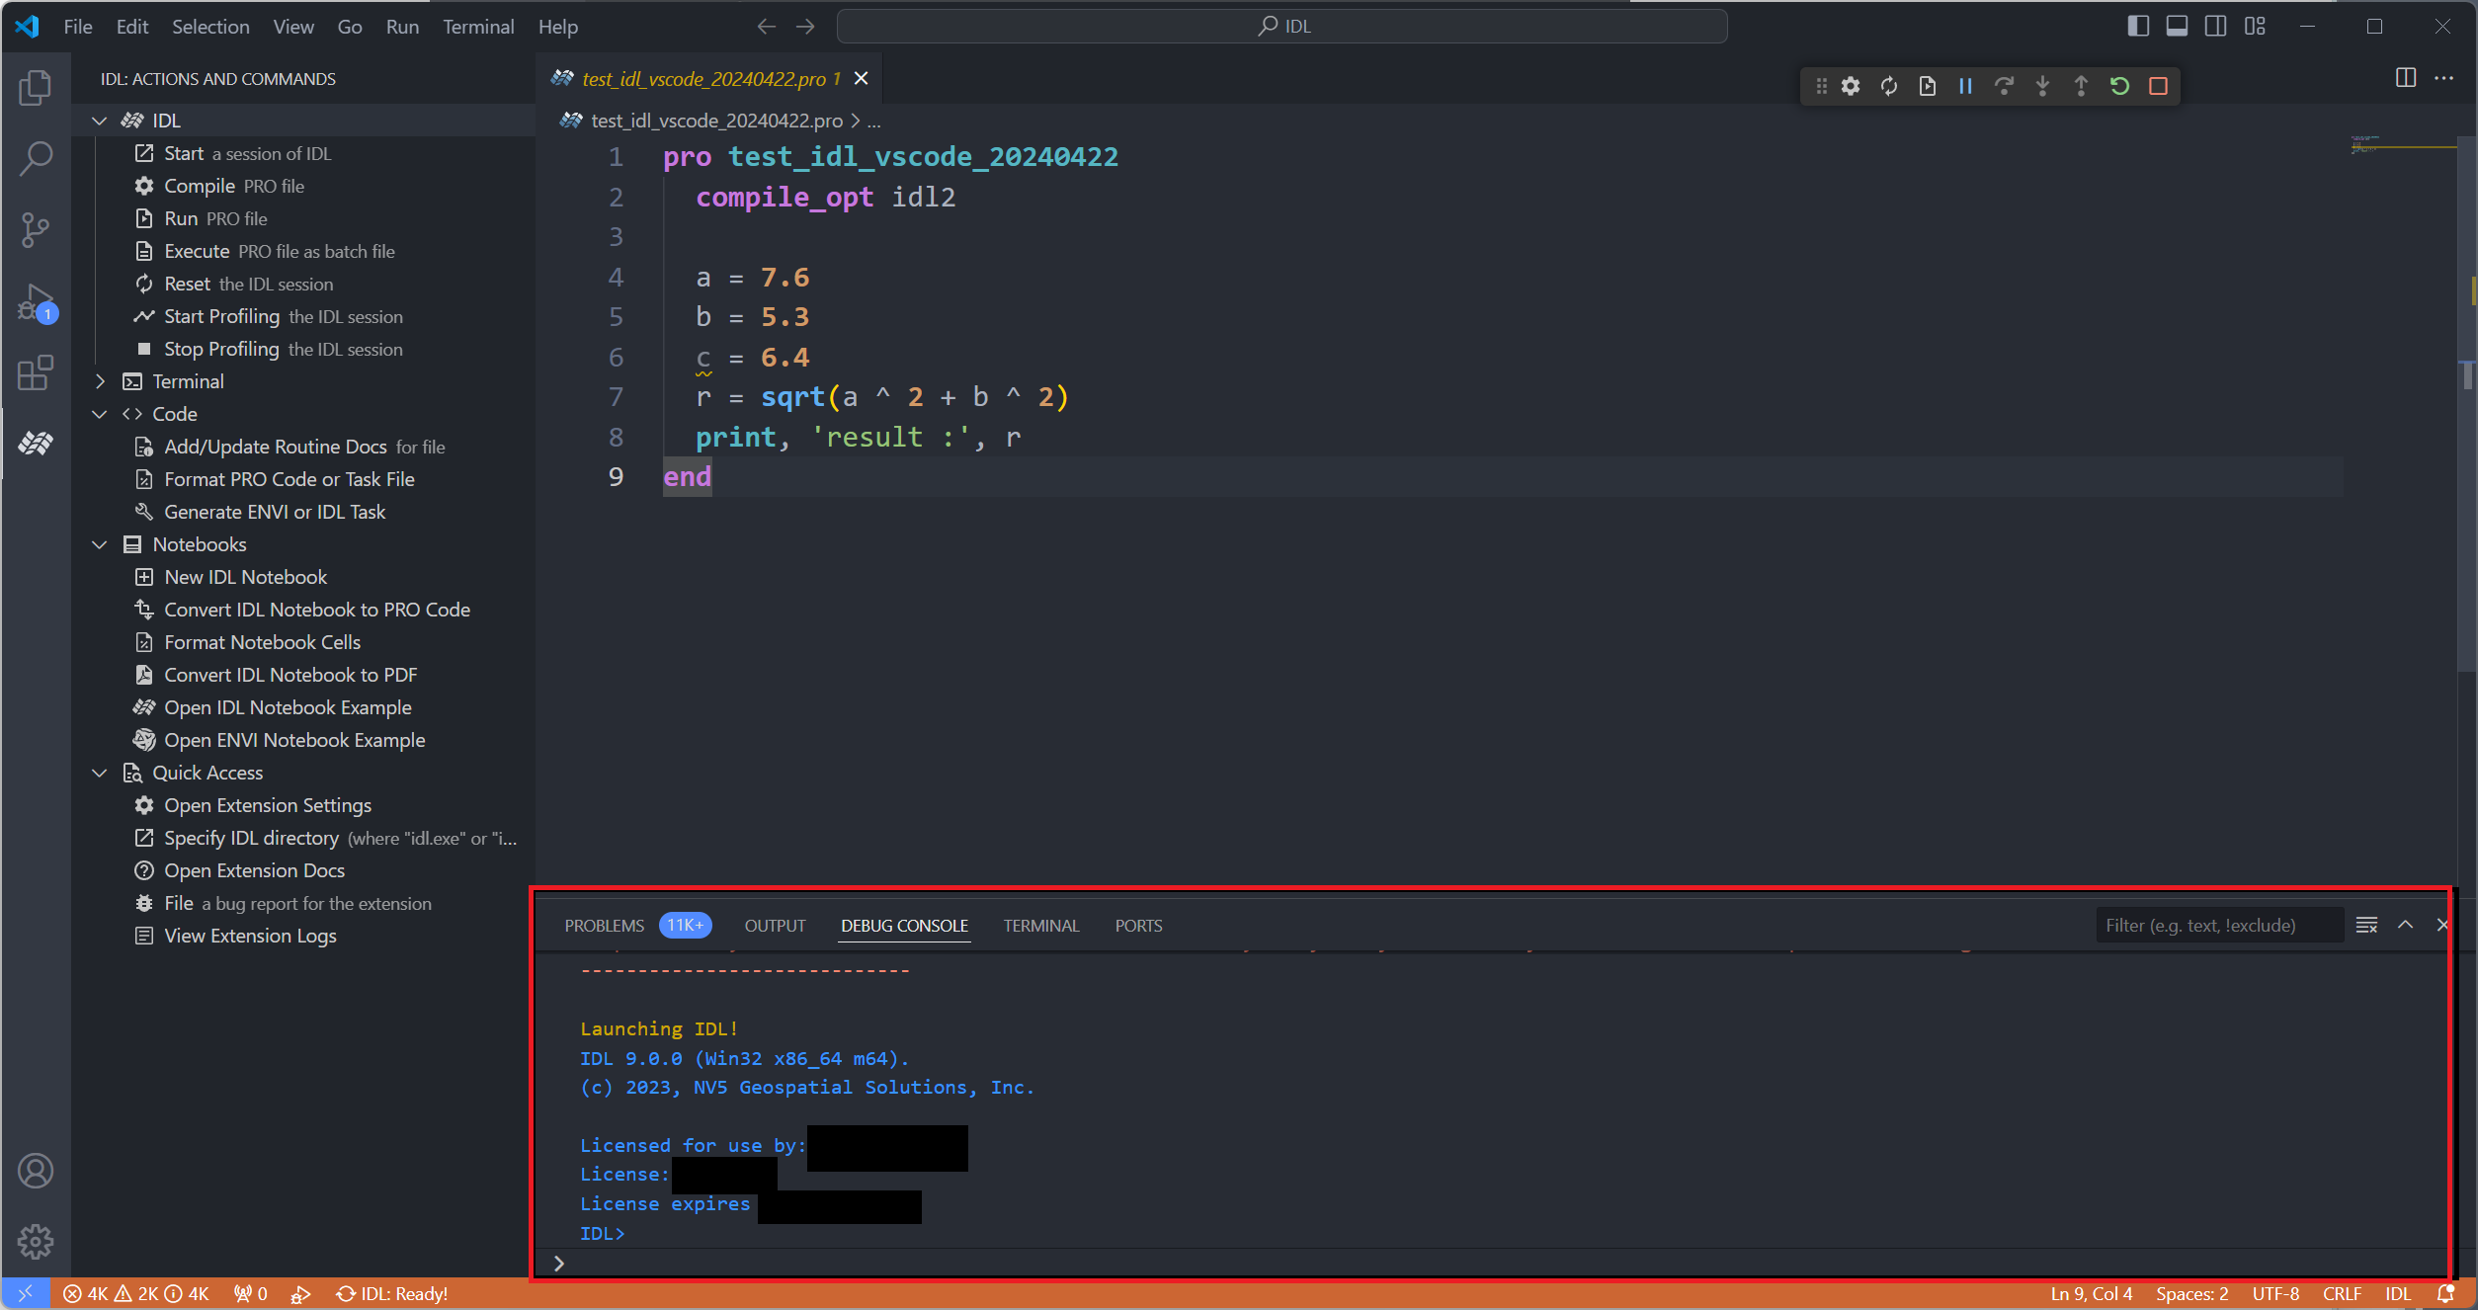Toggle the Secondary Side Bar layout button
This screenshot has height=1310, width=2478.
pos(2215,27)
